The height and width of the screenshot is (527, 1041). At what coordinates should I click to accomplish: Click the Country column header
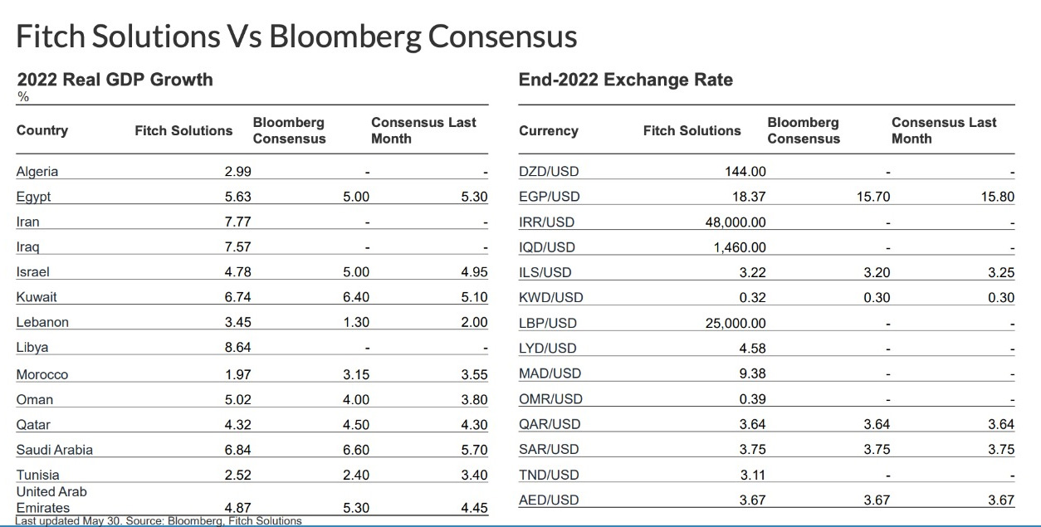pos(42,130)
